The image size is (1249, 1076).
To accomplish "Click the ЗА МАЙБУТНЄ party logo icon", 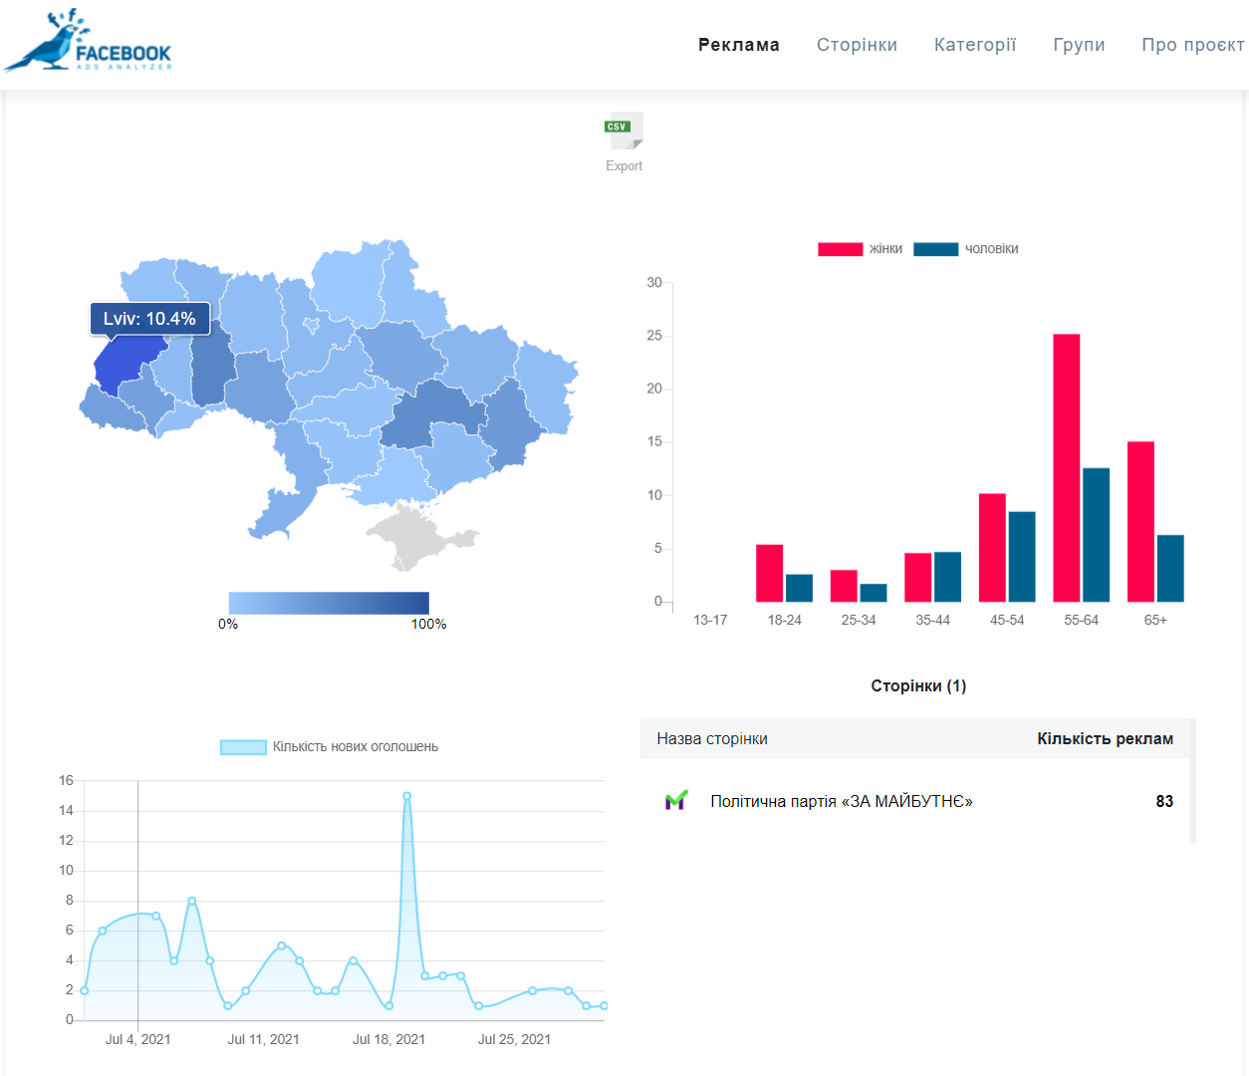I will 676,801.
